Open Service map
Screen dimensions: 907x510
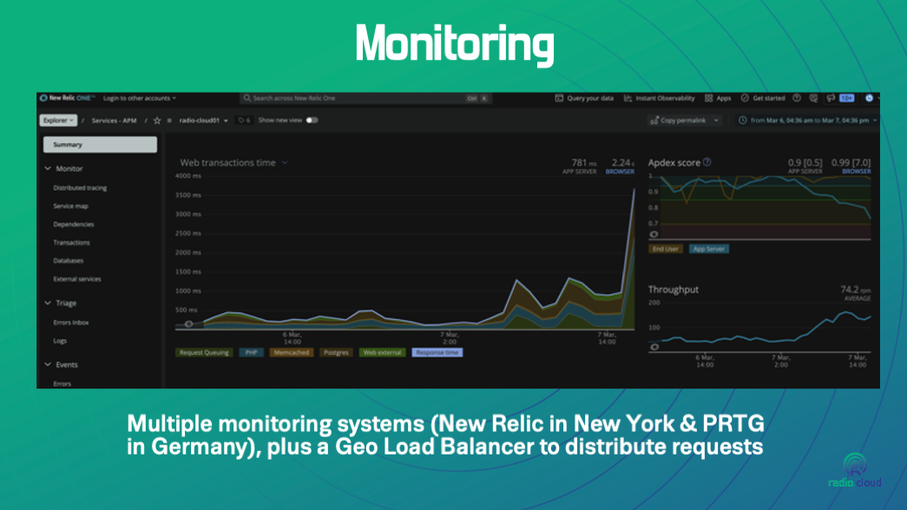(x=70, y=206)
